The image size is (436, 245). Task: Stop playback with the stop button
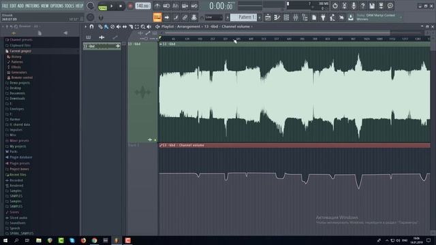121,6
